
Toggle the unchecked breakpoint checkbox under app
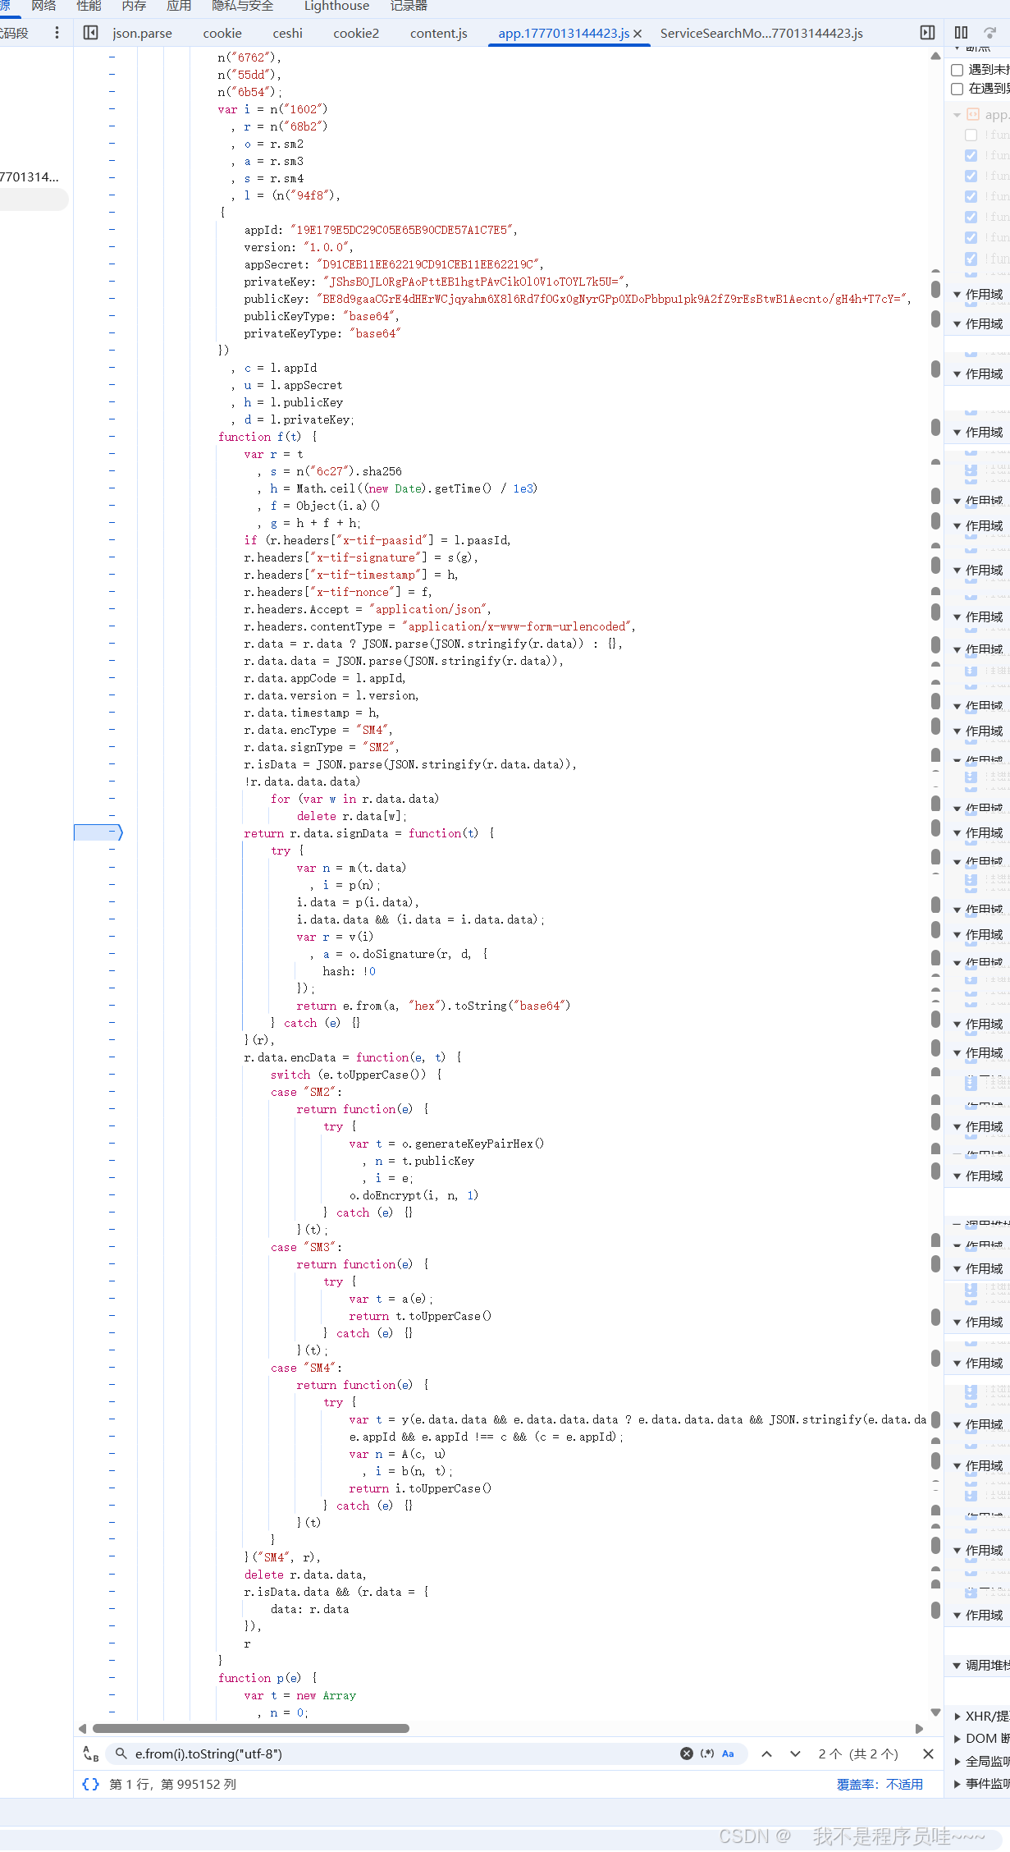(971, 135)
